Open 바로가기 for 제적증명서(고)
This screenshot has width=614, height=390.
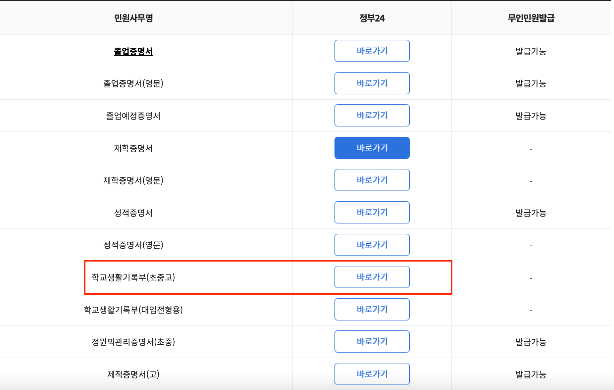(372, 374)
